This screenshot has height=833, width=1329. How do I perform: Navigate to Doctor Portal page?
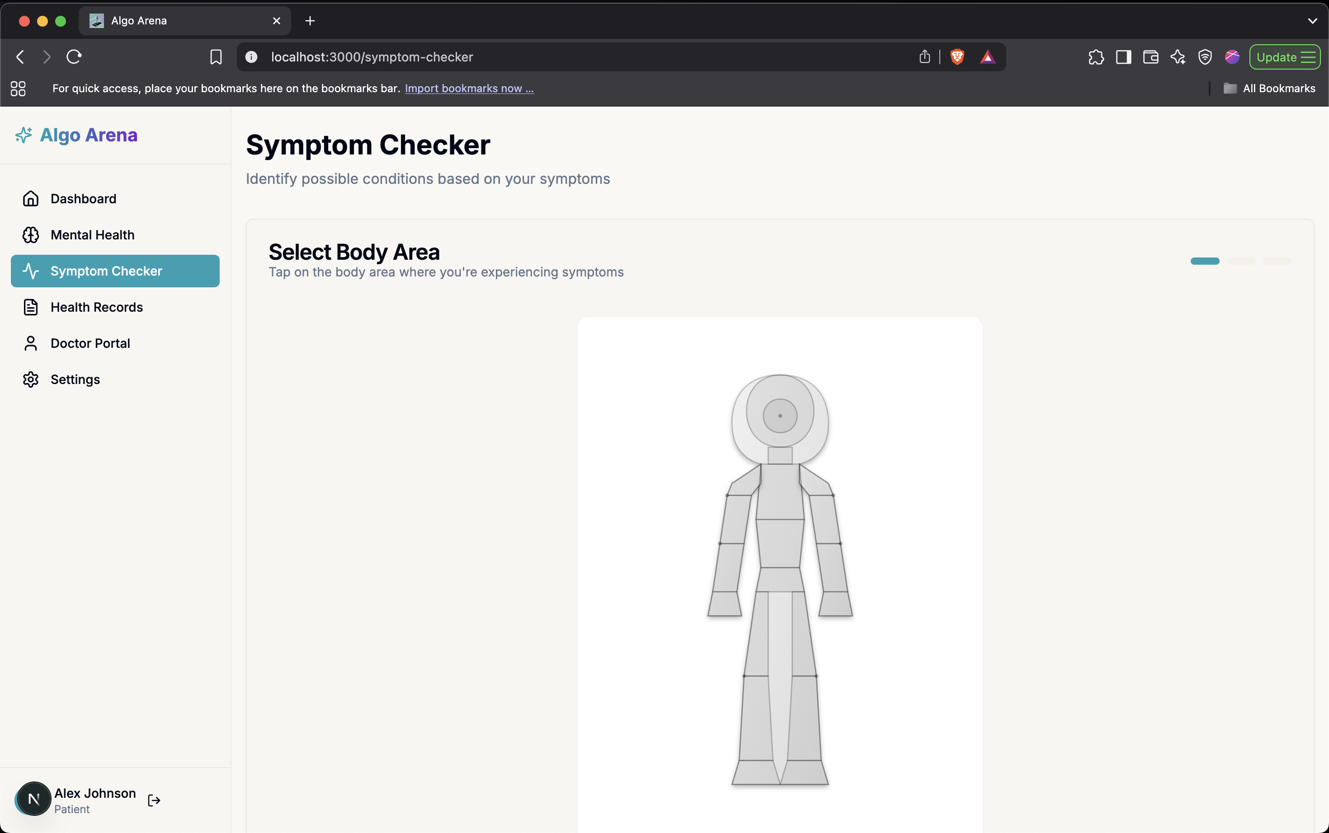point(90,343)
